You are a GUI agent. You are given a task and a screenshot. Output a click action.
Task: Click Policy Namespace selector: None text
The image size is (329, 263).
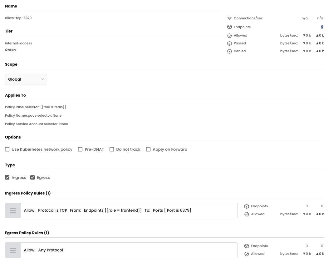point(33,115)
